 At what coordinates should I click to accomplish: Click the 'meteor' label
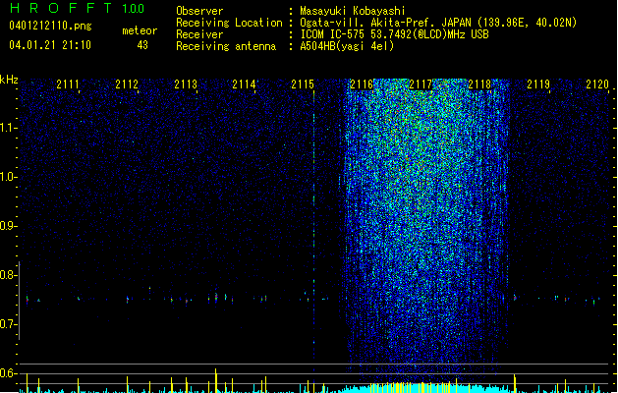(x=140, y=30)
